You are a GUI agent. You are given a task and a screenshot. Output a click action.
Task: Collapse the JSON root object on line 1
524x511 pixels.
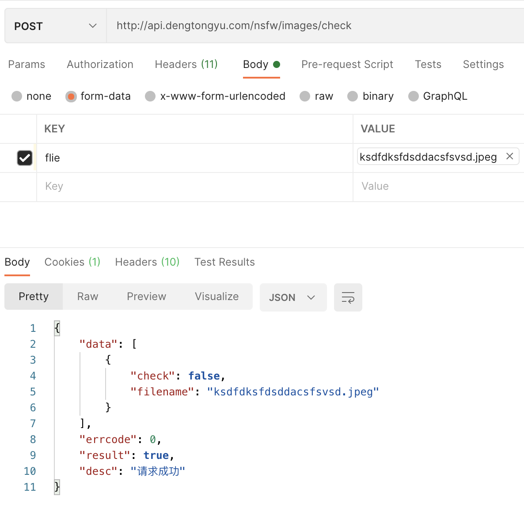click(57, 328)
